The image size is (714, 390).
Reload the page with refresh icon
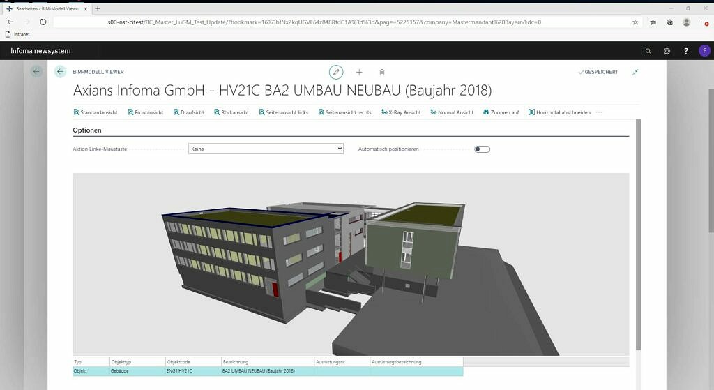43,22
